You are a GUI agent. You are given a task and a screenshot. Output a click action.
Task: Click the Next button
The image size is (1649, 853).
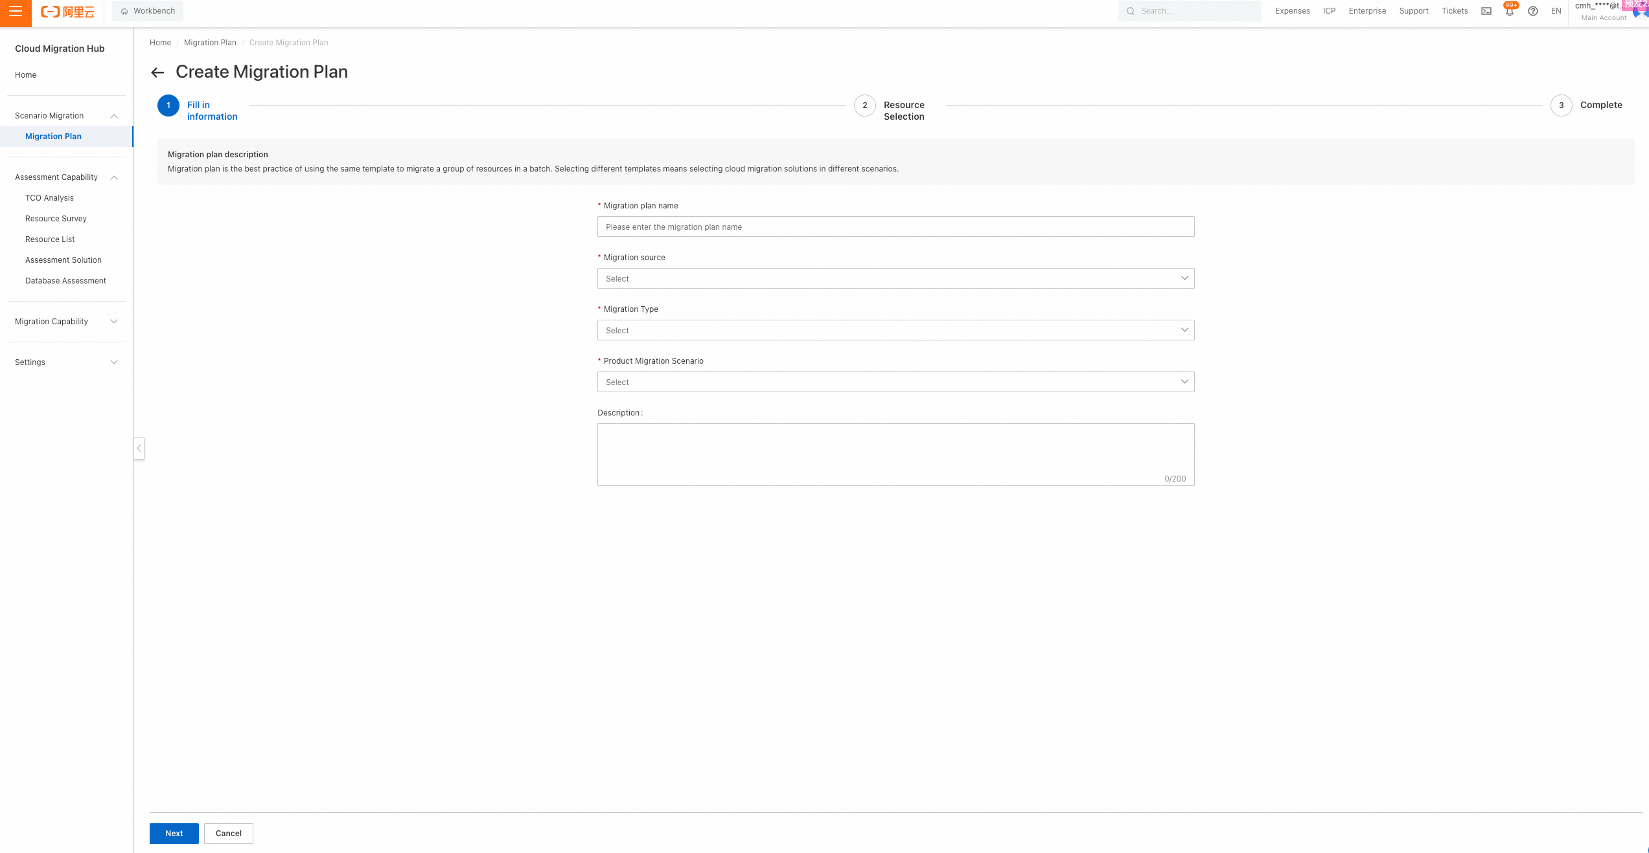point(174,834)
